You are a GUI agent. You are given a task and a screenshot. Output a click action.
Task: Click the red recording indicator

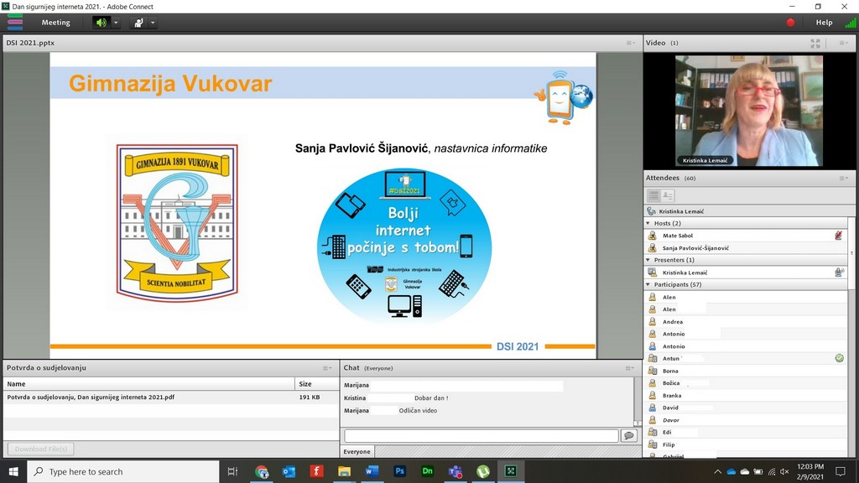coord(790,23)
